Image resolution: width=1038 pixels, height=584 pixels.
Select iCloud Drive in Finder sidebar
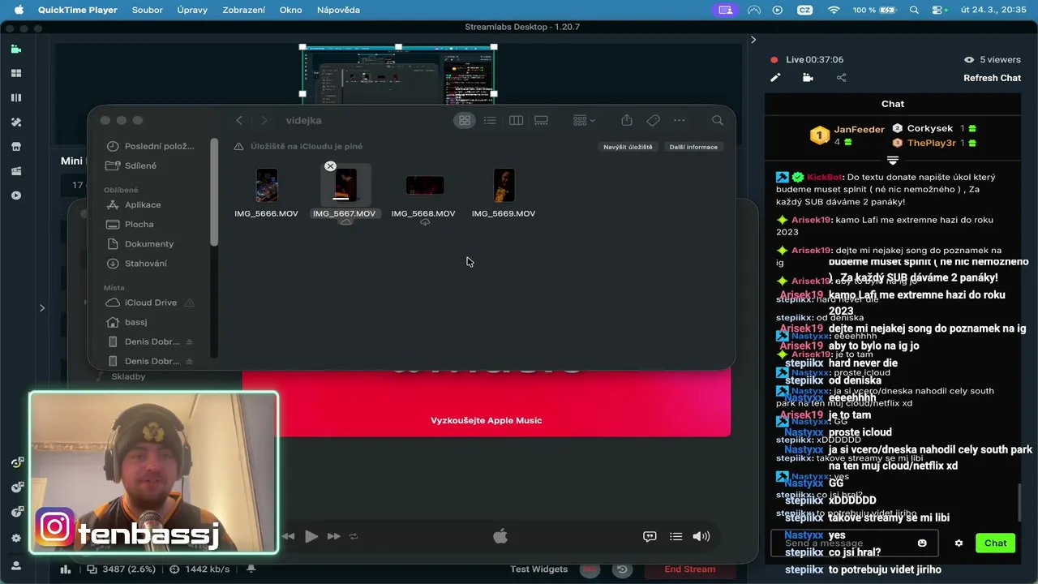click(151, 303)
